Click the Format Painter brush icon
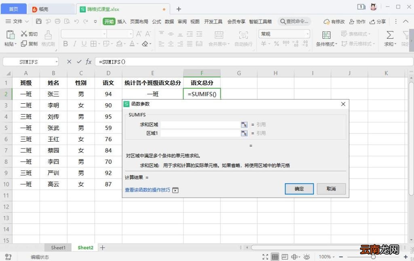 coord(48,35)
